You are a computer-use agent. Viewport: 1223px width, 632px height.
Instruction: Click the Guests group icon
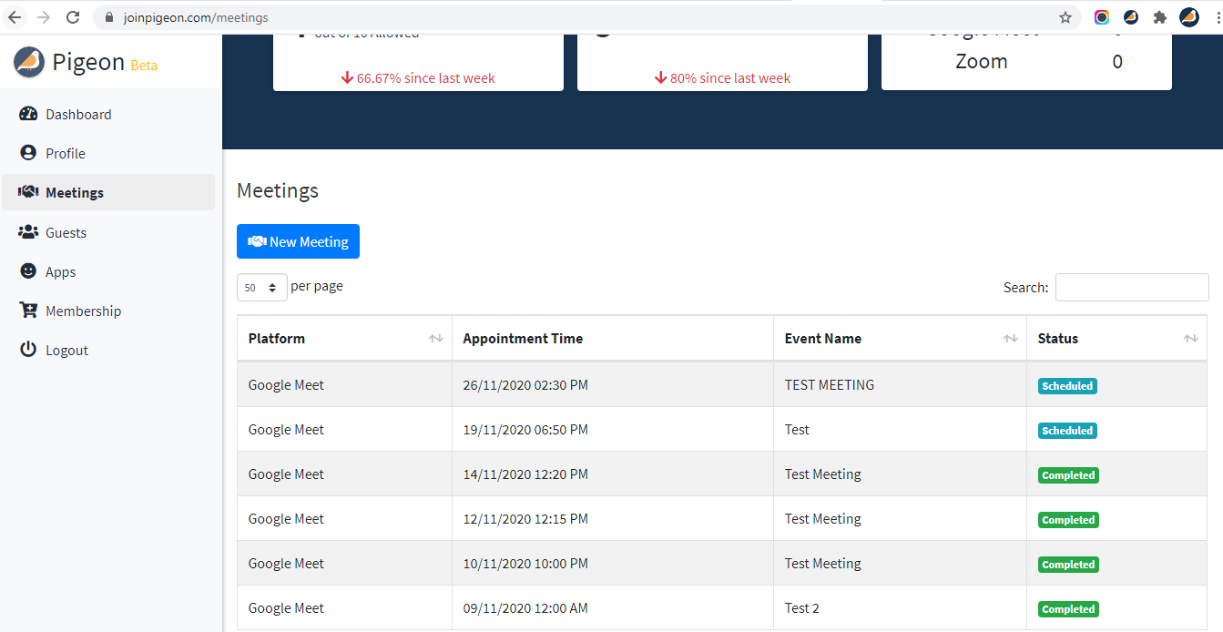28,232
